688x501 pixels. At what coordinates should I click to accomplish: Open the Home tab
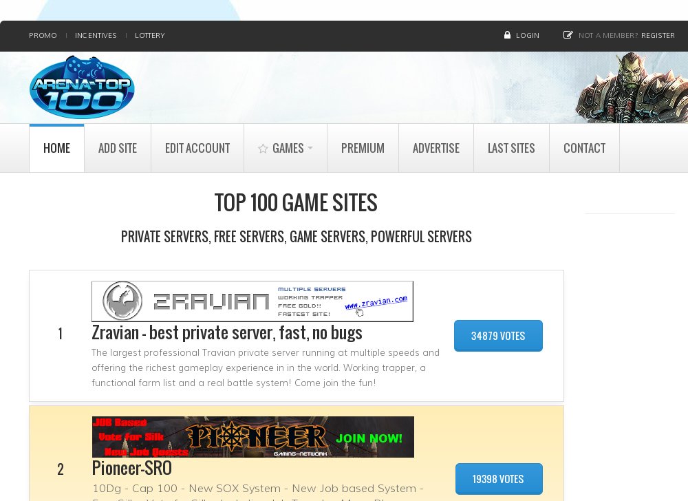(x=56, y=149)
